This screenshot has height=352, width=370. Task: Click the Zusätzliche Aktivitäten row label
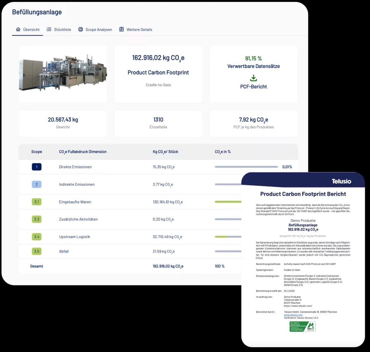pos(78,219)
